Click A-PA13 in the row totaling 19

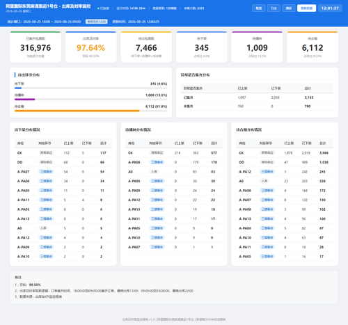pyautogui.click(x=134, y=209)
